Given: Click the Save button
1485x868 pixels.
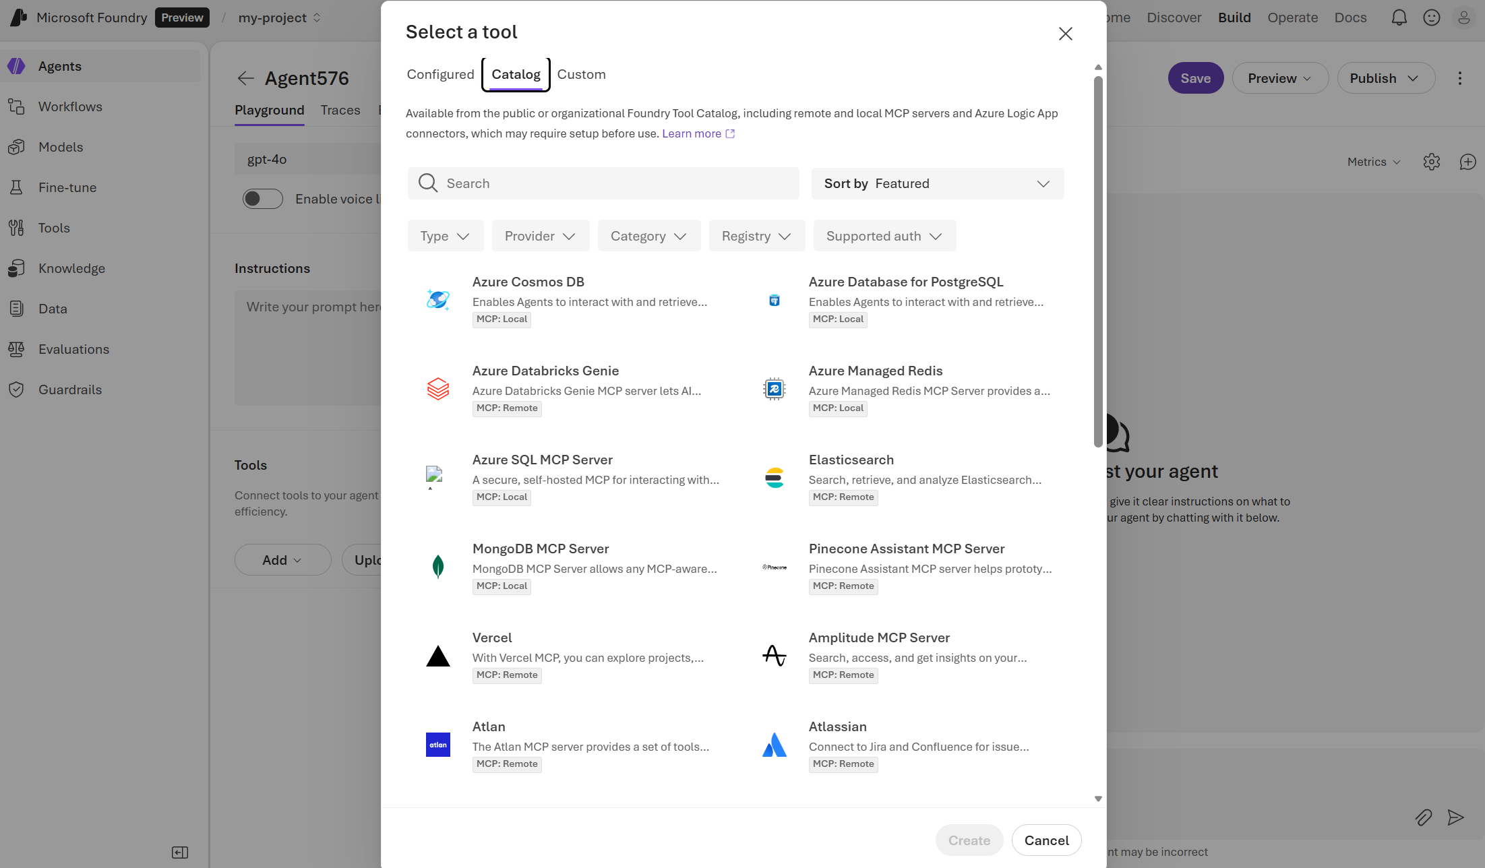Looking at the screenshot, I should pyautogui.click(x=1195, y=77).
